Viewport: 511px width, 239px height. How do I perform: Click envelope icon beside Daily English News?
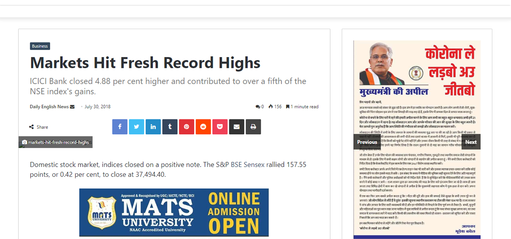(72, 107)
